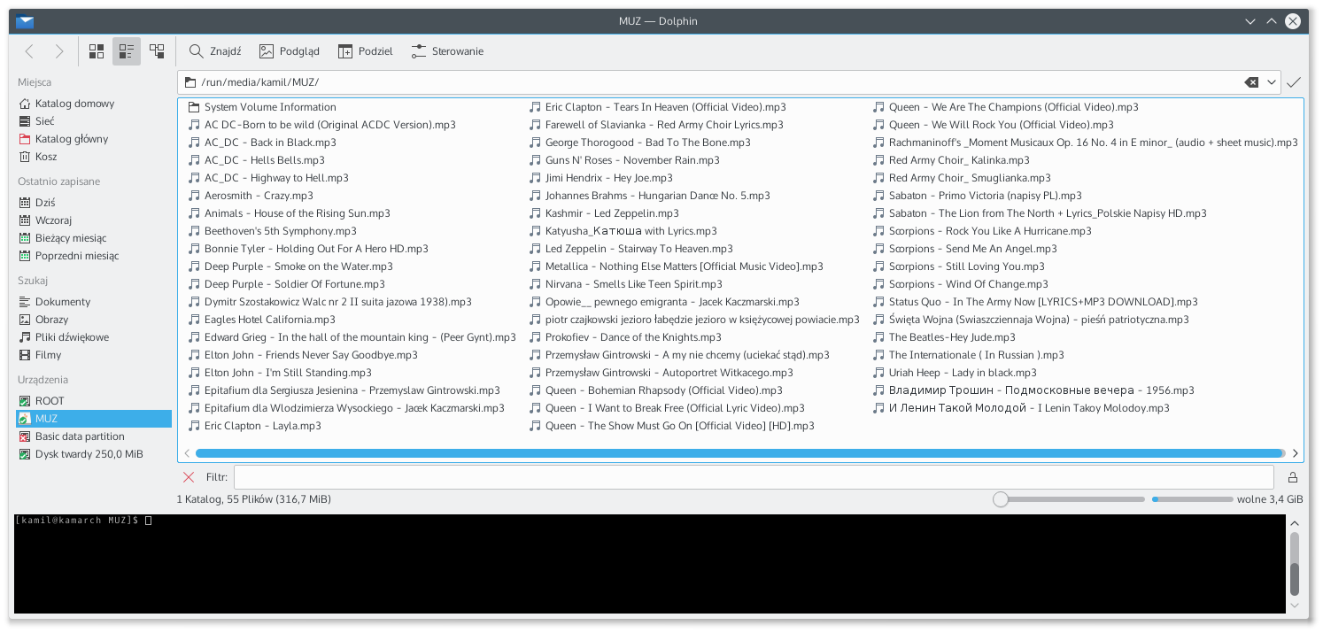The width and height of the screenshot is (1323, 633).
Task: Toggle Podgląd preview button
Action: coord(290,51)
